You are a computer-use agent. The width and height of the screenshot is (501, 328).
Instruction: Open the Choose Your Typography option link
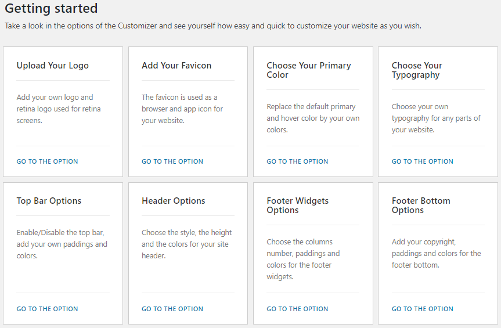click(423, 161)
